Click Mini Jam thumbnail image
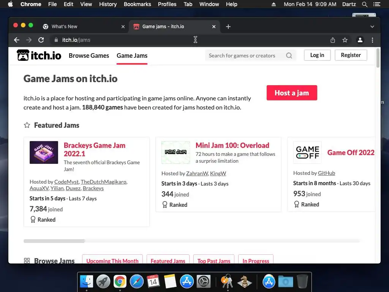 coord(176,152)
